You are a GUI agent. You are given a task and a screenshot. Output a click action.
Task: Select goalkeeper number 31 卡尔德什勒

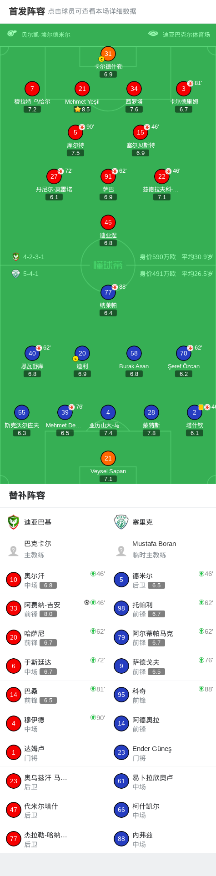pos(108,54)
